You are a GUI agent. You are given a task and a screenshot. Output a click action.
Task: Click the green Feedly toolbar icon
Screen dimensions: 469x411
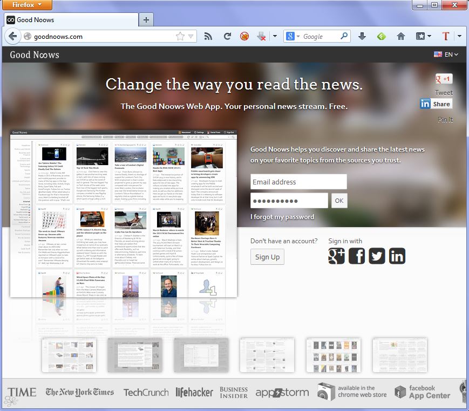tap(382, 37)
